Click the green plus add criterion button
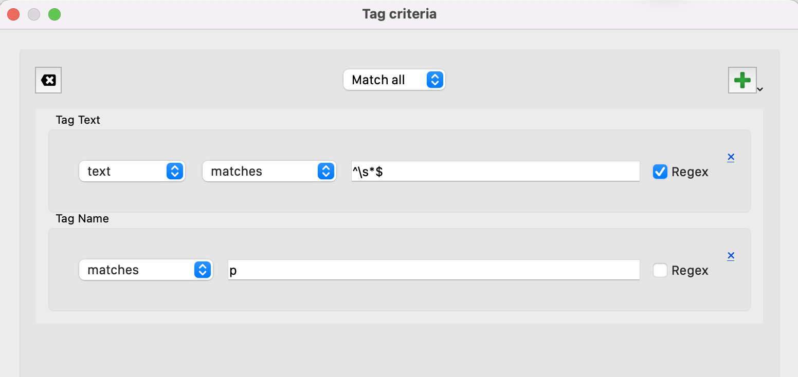This screenshot has width=798, height=377. click(x=742, y=80)
